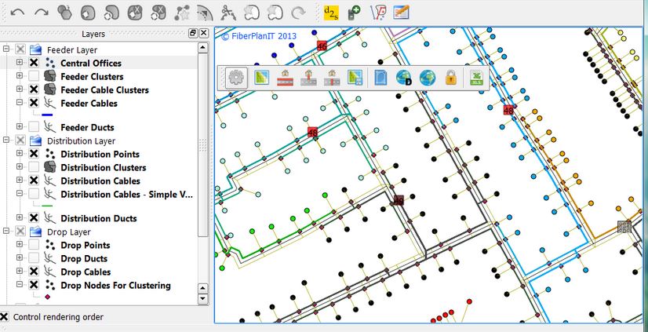
Task: Click the blue document icon in the floating toolbar
Action: coord(380,78)
